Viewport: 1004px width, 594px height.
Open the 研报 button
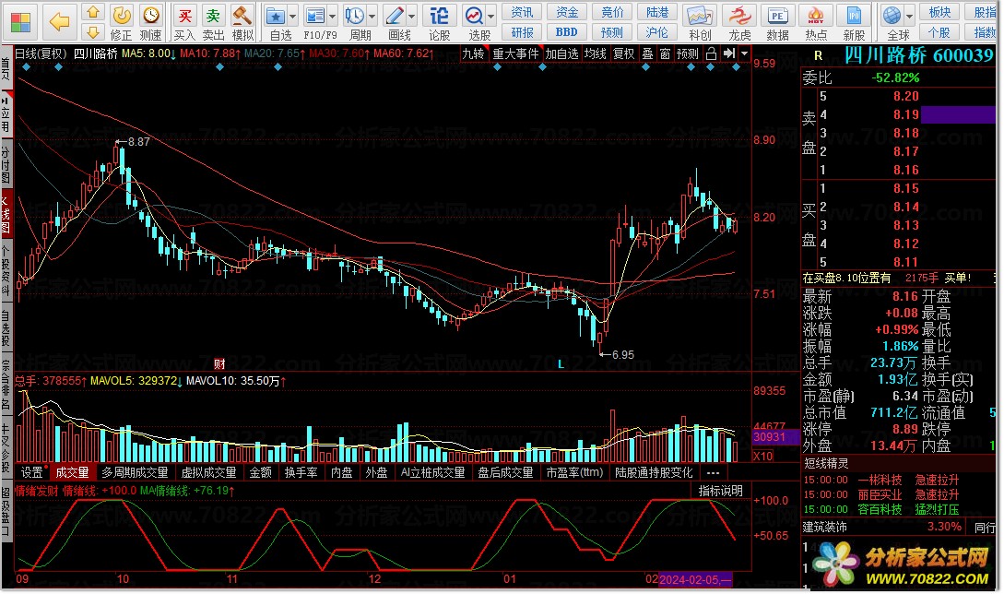(522, 32)
